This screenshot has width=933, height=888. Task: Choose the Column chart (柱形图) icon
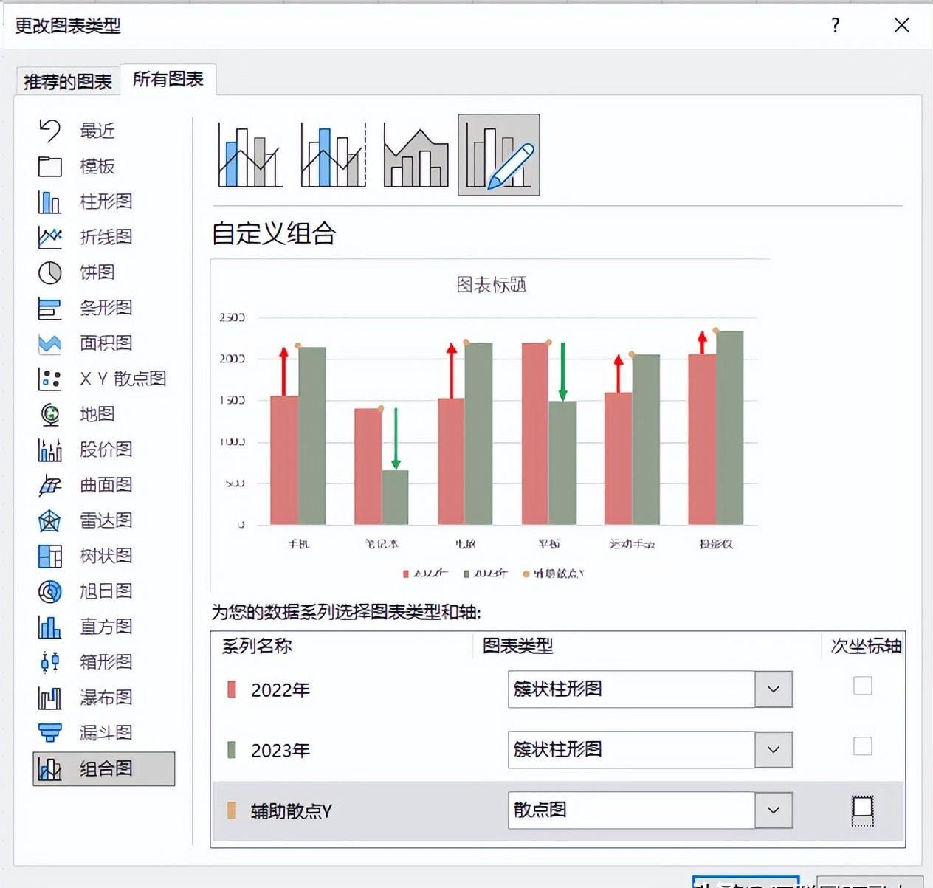pos(49,202)
